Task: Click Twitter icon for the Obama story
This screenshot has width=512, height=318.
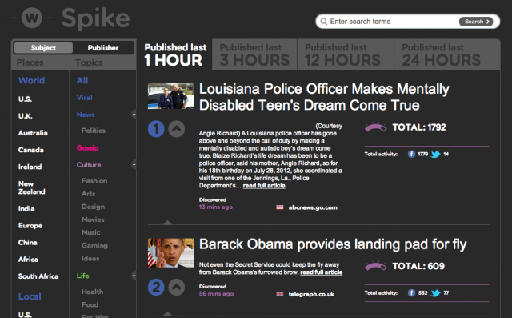Action: click(x=435, y=293)
